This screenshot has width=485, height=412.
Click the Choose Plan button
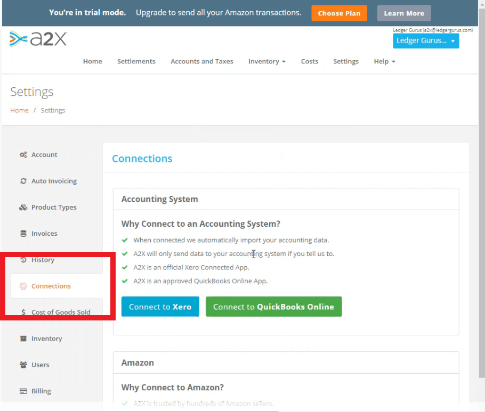tap(339, 13)
